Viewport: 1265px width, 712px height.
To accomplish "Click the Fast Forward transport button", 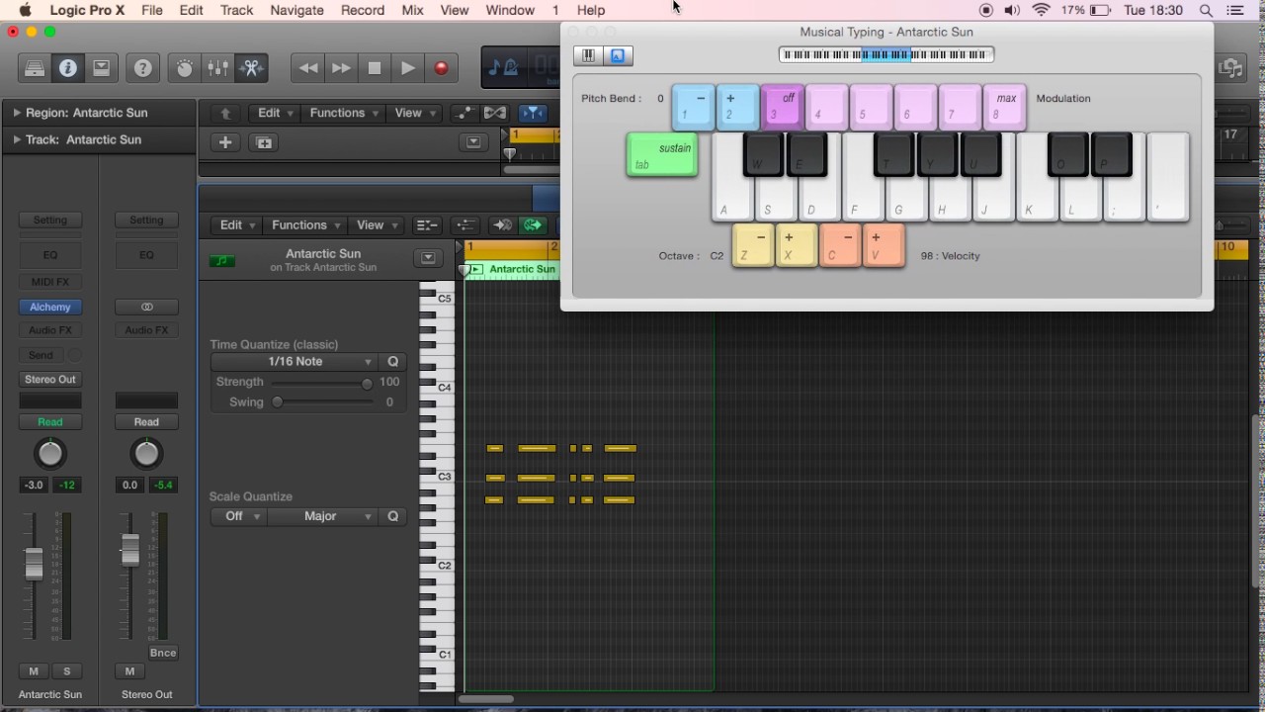I will [341, 68].
